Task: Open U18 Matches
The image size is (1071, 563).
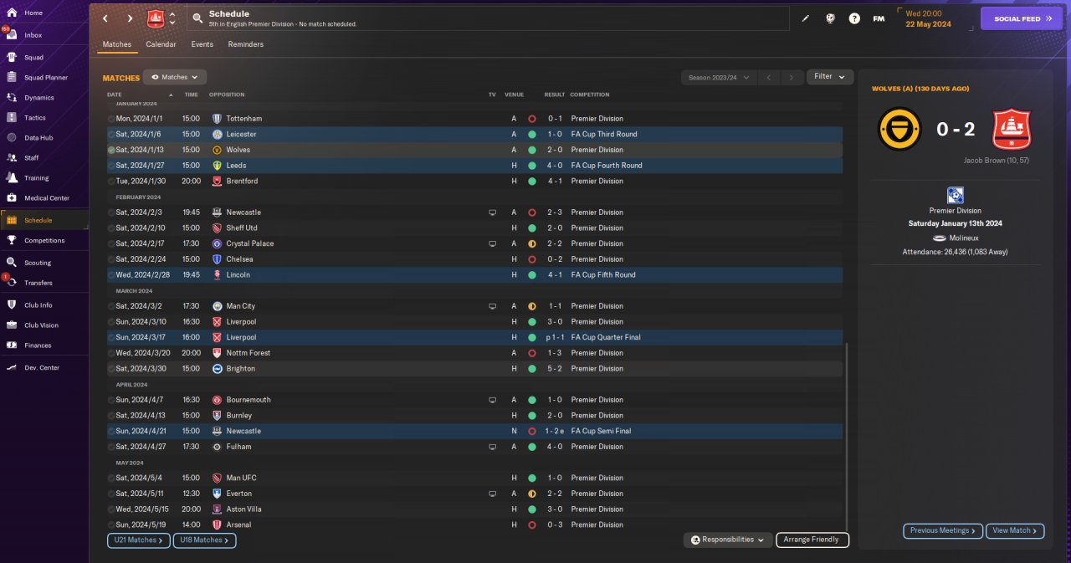Action: (204, 540)
